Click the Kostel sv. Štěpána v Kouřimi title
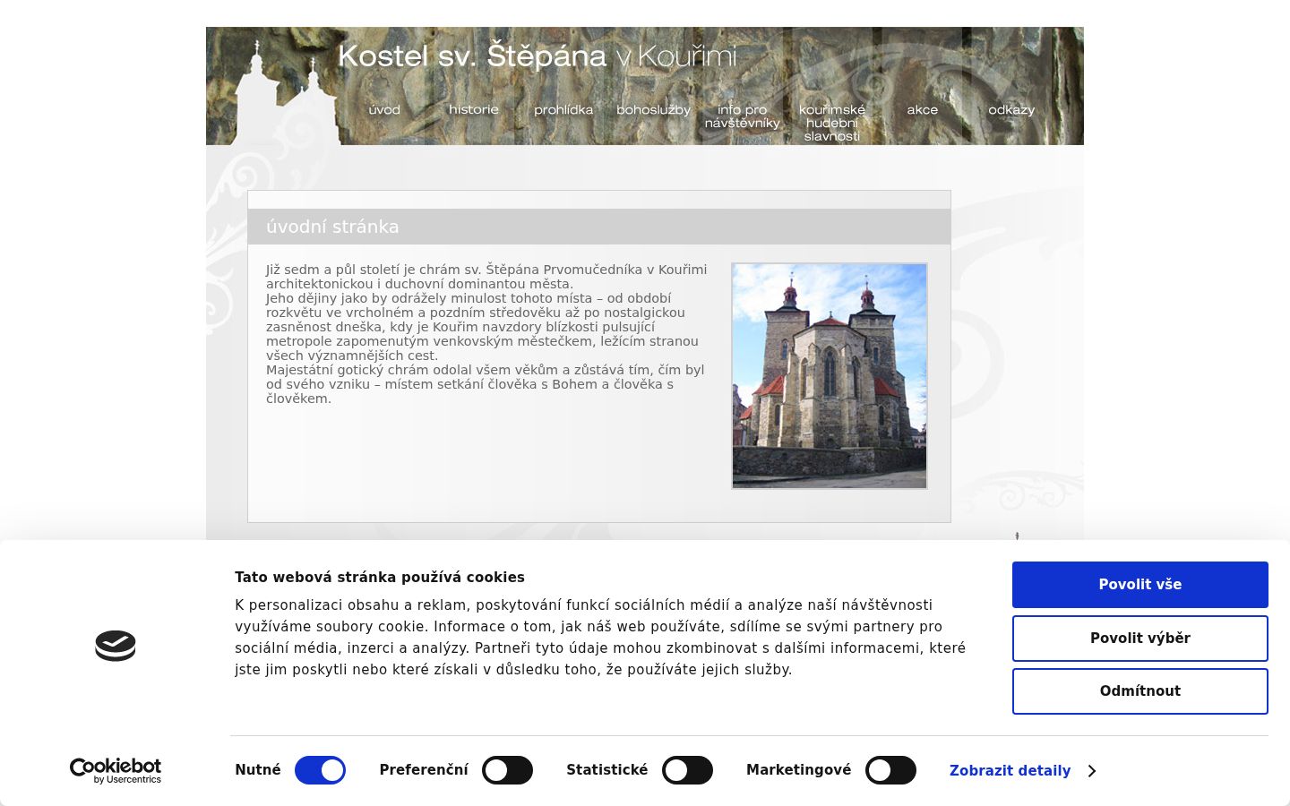Screen dimensions: 1290x806 (537, 56)
